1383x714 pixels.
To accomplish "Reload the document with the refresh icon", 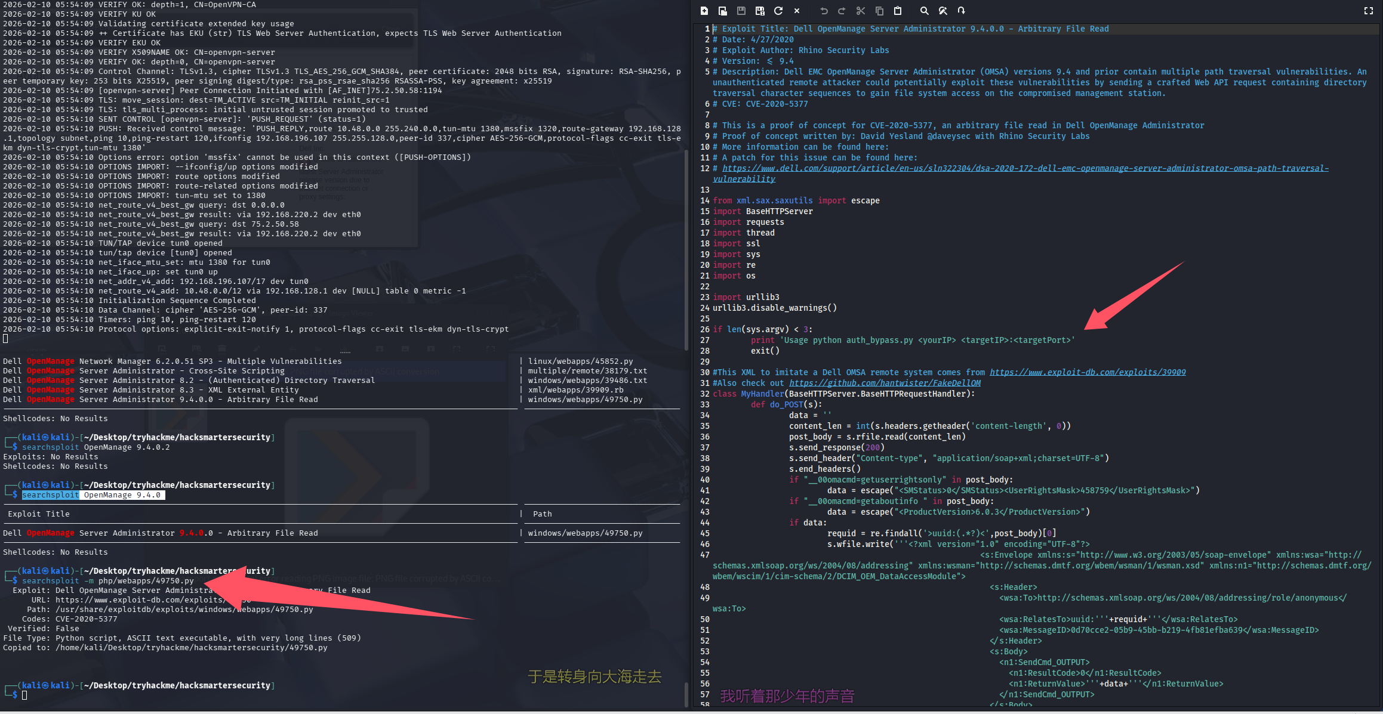I will pos(778,11).
